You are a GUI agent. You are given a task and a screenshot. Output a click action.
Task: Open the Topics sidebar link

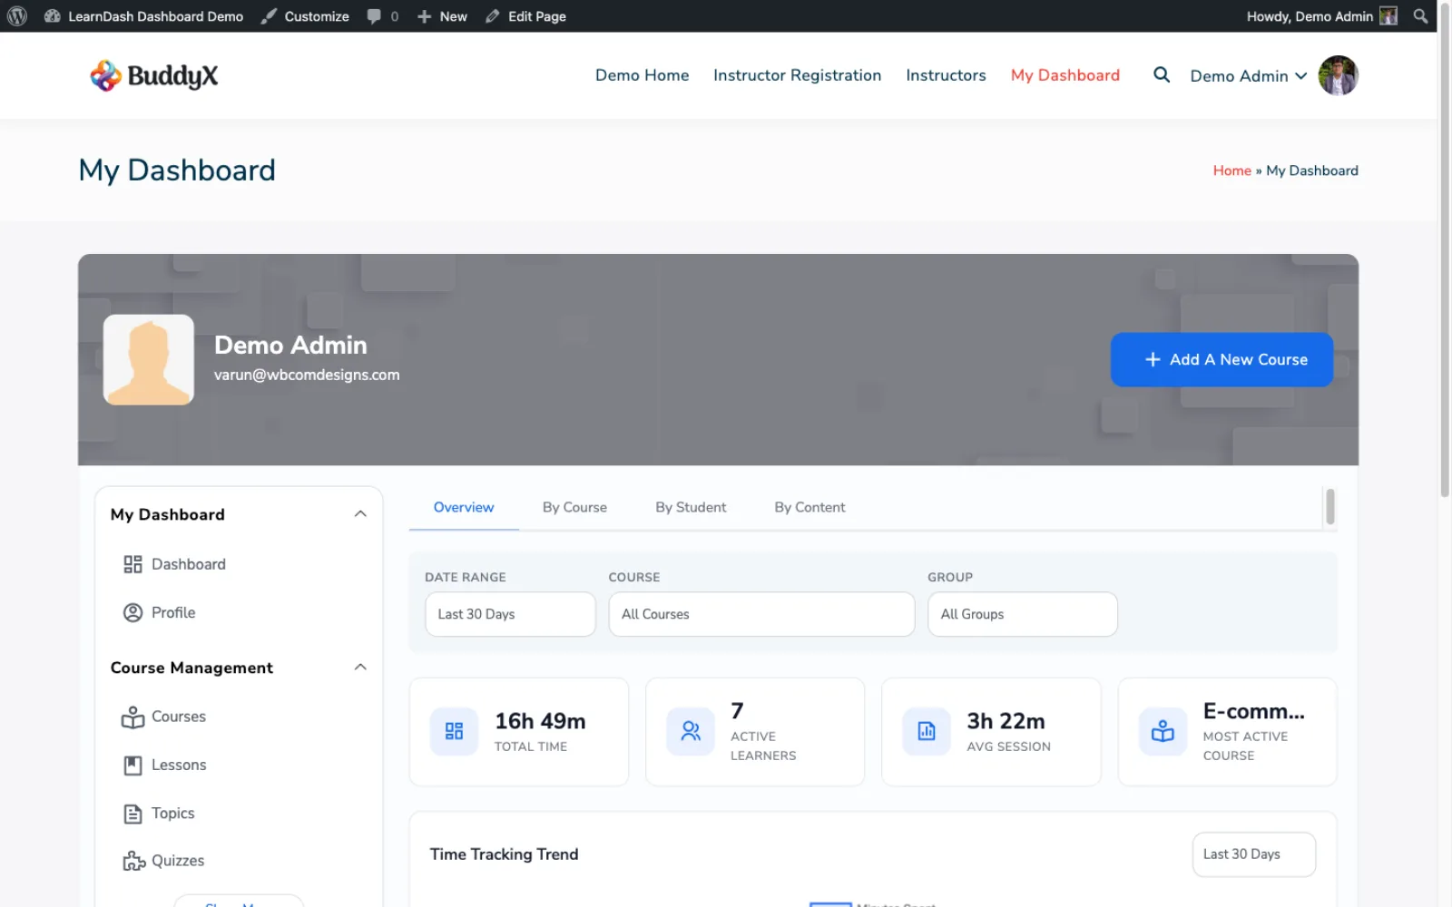tap(172, 814)
